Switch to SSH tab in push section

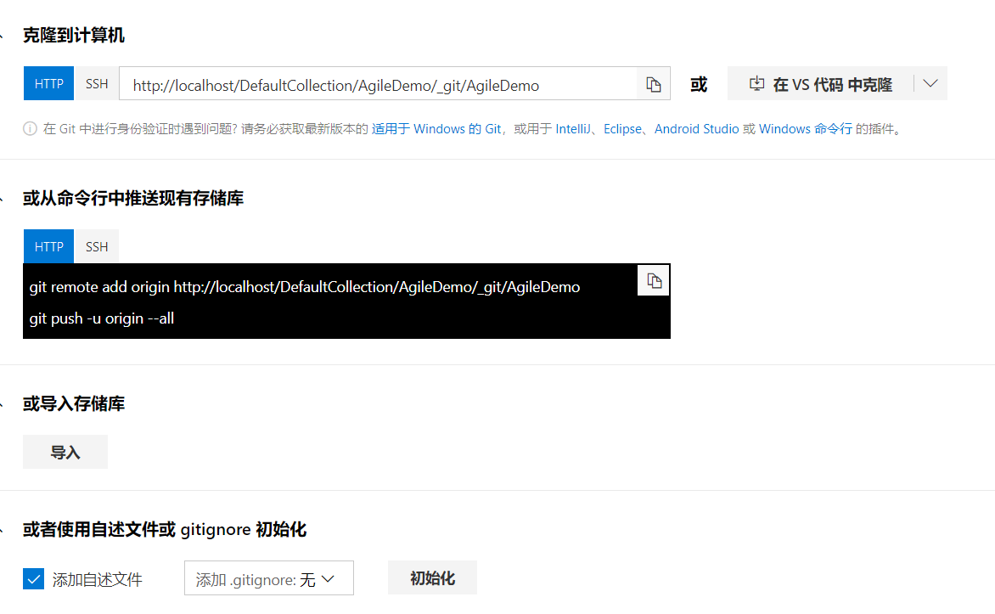96,246
